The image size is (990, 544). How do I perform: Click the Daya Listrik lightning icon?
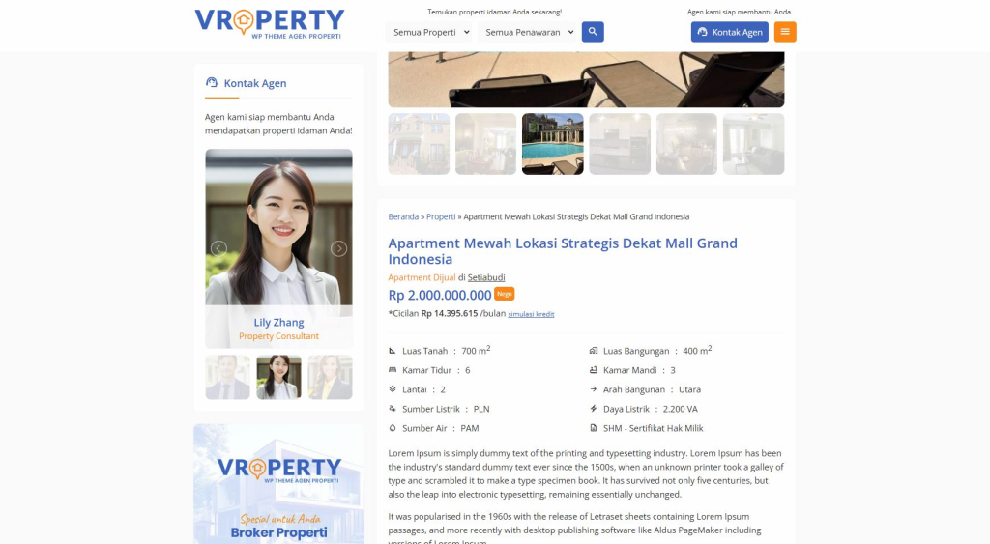pos(594,409)
